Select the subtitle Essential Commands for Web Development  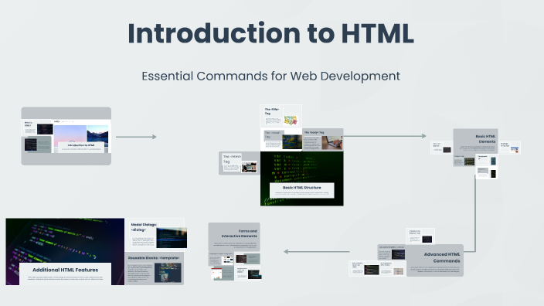pyautogui.click(x=270, y=76)
